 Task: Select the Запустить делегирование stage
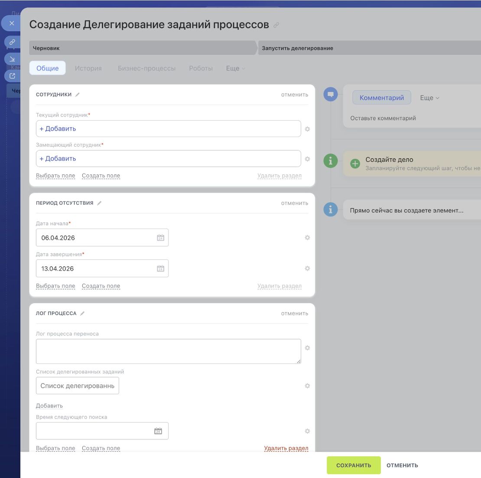click(297, 48)
